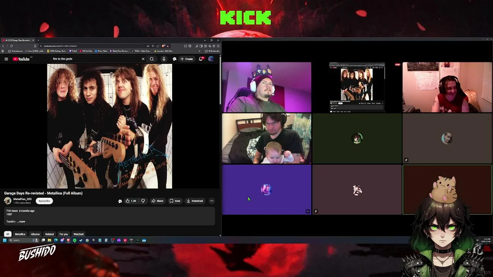Select the Albums filter chip
The image size is (493, 277).
pyautogui.click(x=35, y=234)
